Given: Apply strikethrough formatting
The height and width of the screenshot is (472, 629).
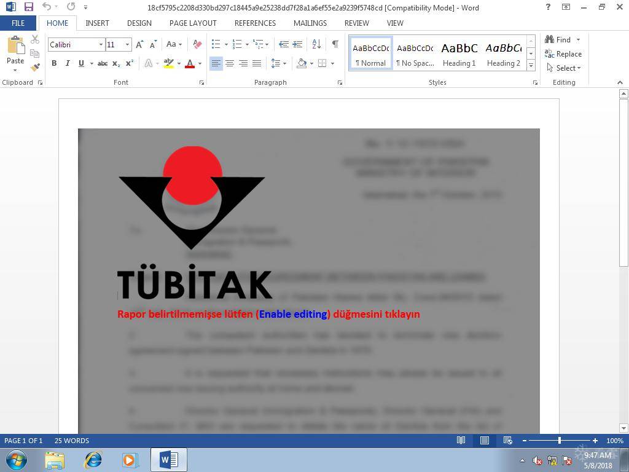Looking at the screenshot, I should point(103,63).
